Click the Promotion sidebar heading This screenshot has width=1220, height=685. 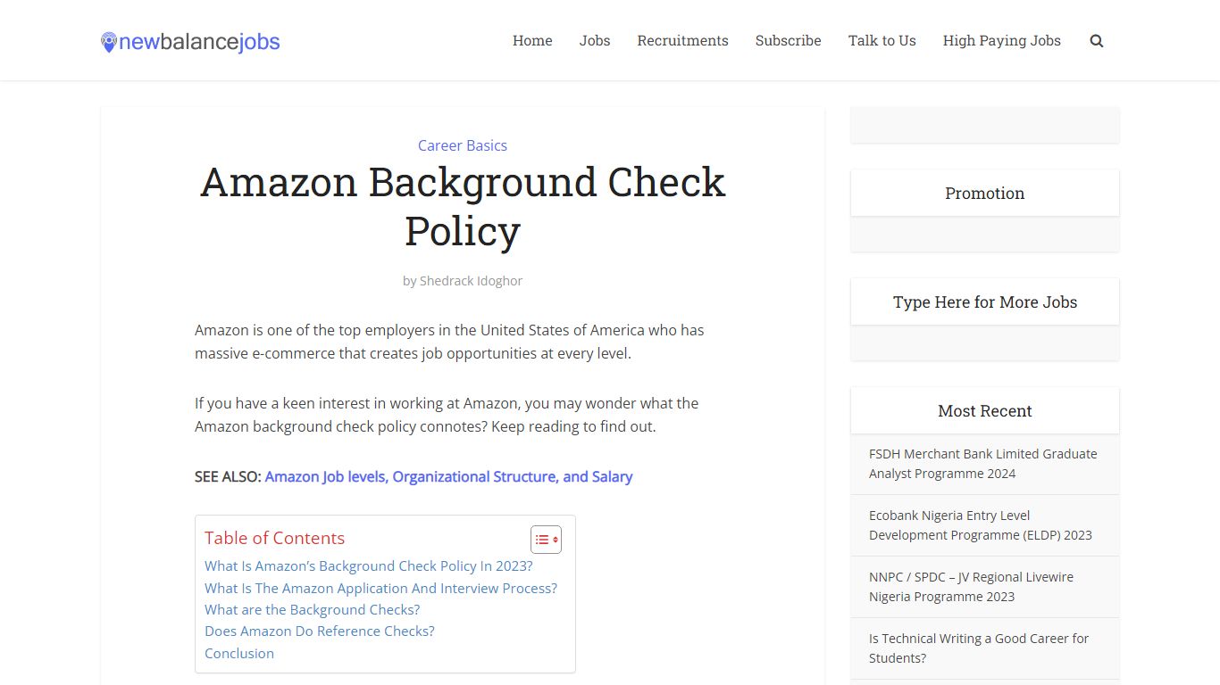984,194
